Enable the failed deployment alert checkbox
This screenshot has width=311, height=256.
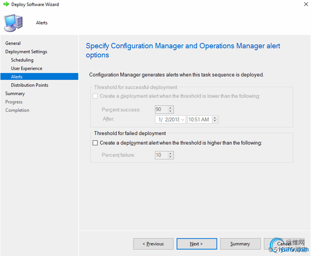pos(95,143)
